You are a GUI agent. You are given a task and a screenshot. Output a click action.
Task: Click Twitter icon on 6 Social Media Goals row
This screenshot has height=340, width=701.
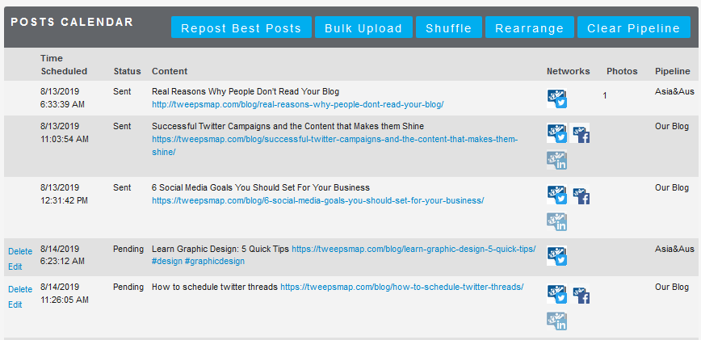click(x=557, y=195)
